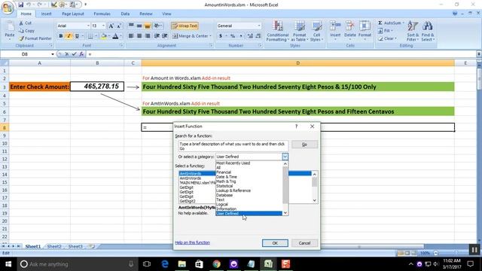Open the font name dropdown Arial
Image resolution: width=482 pixels, height=271 pixels.
tap(88, 26)
